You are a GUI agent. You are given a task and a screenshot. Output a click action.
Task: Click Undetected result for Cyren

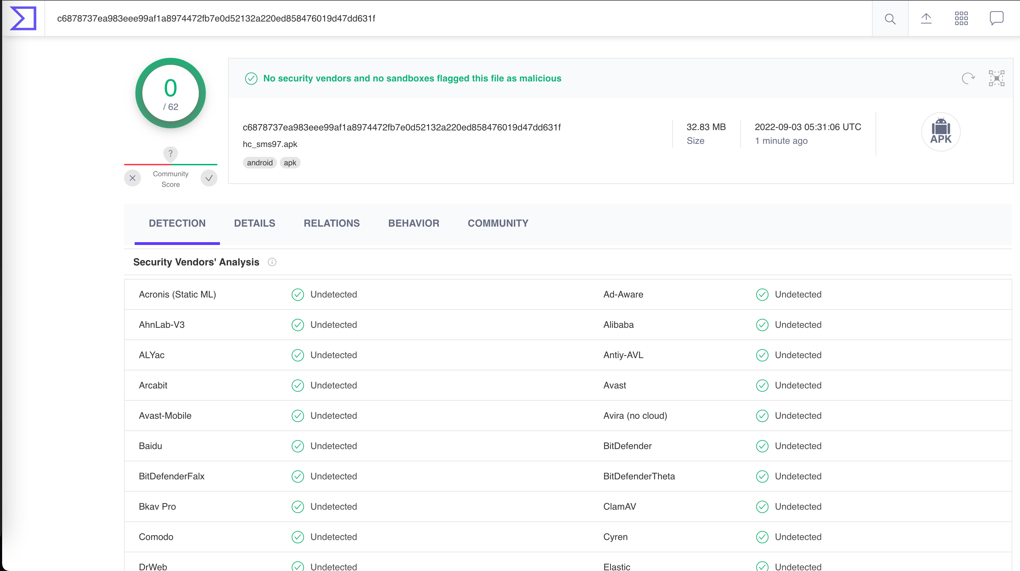coord(798,537)
